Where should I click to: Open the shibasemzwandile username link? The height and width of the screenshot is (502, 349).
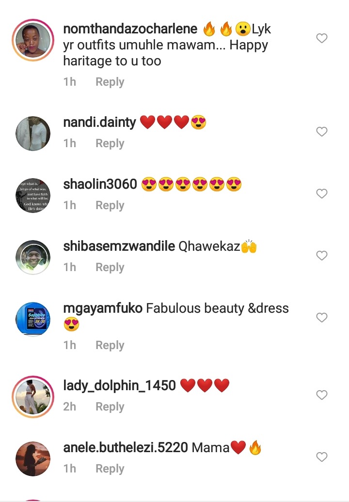click(x=119, y=246)
